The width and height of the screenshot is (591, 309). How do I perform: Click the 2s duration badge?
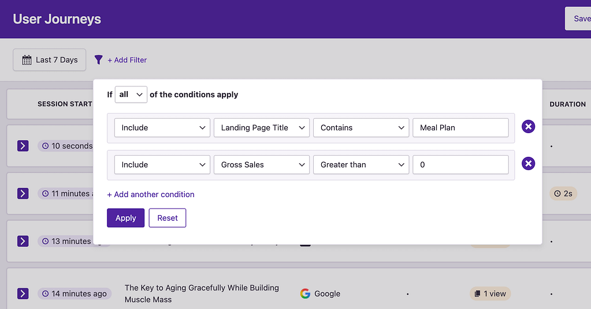[563, 194]
